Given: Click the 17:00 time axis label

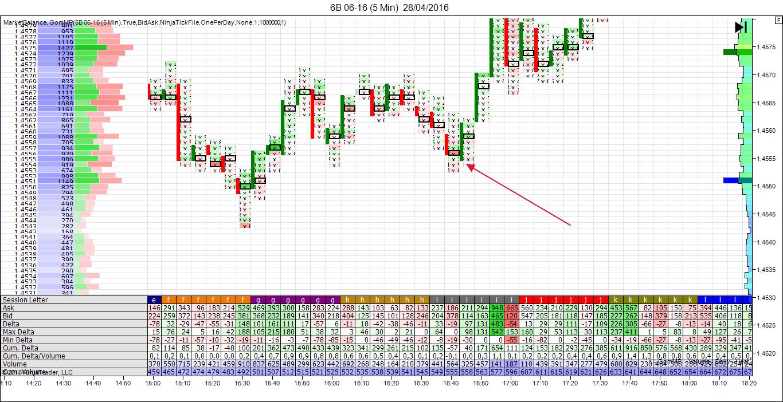Looking at the screenshot, I should click(x=511, y=384).
